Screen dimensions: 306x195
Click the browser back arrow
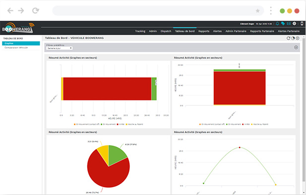pos(10,10)
